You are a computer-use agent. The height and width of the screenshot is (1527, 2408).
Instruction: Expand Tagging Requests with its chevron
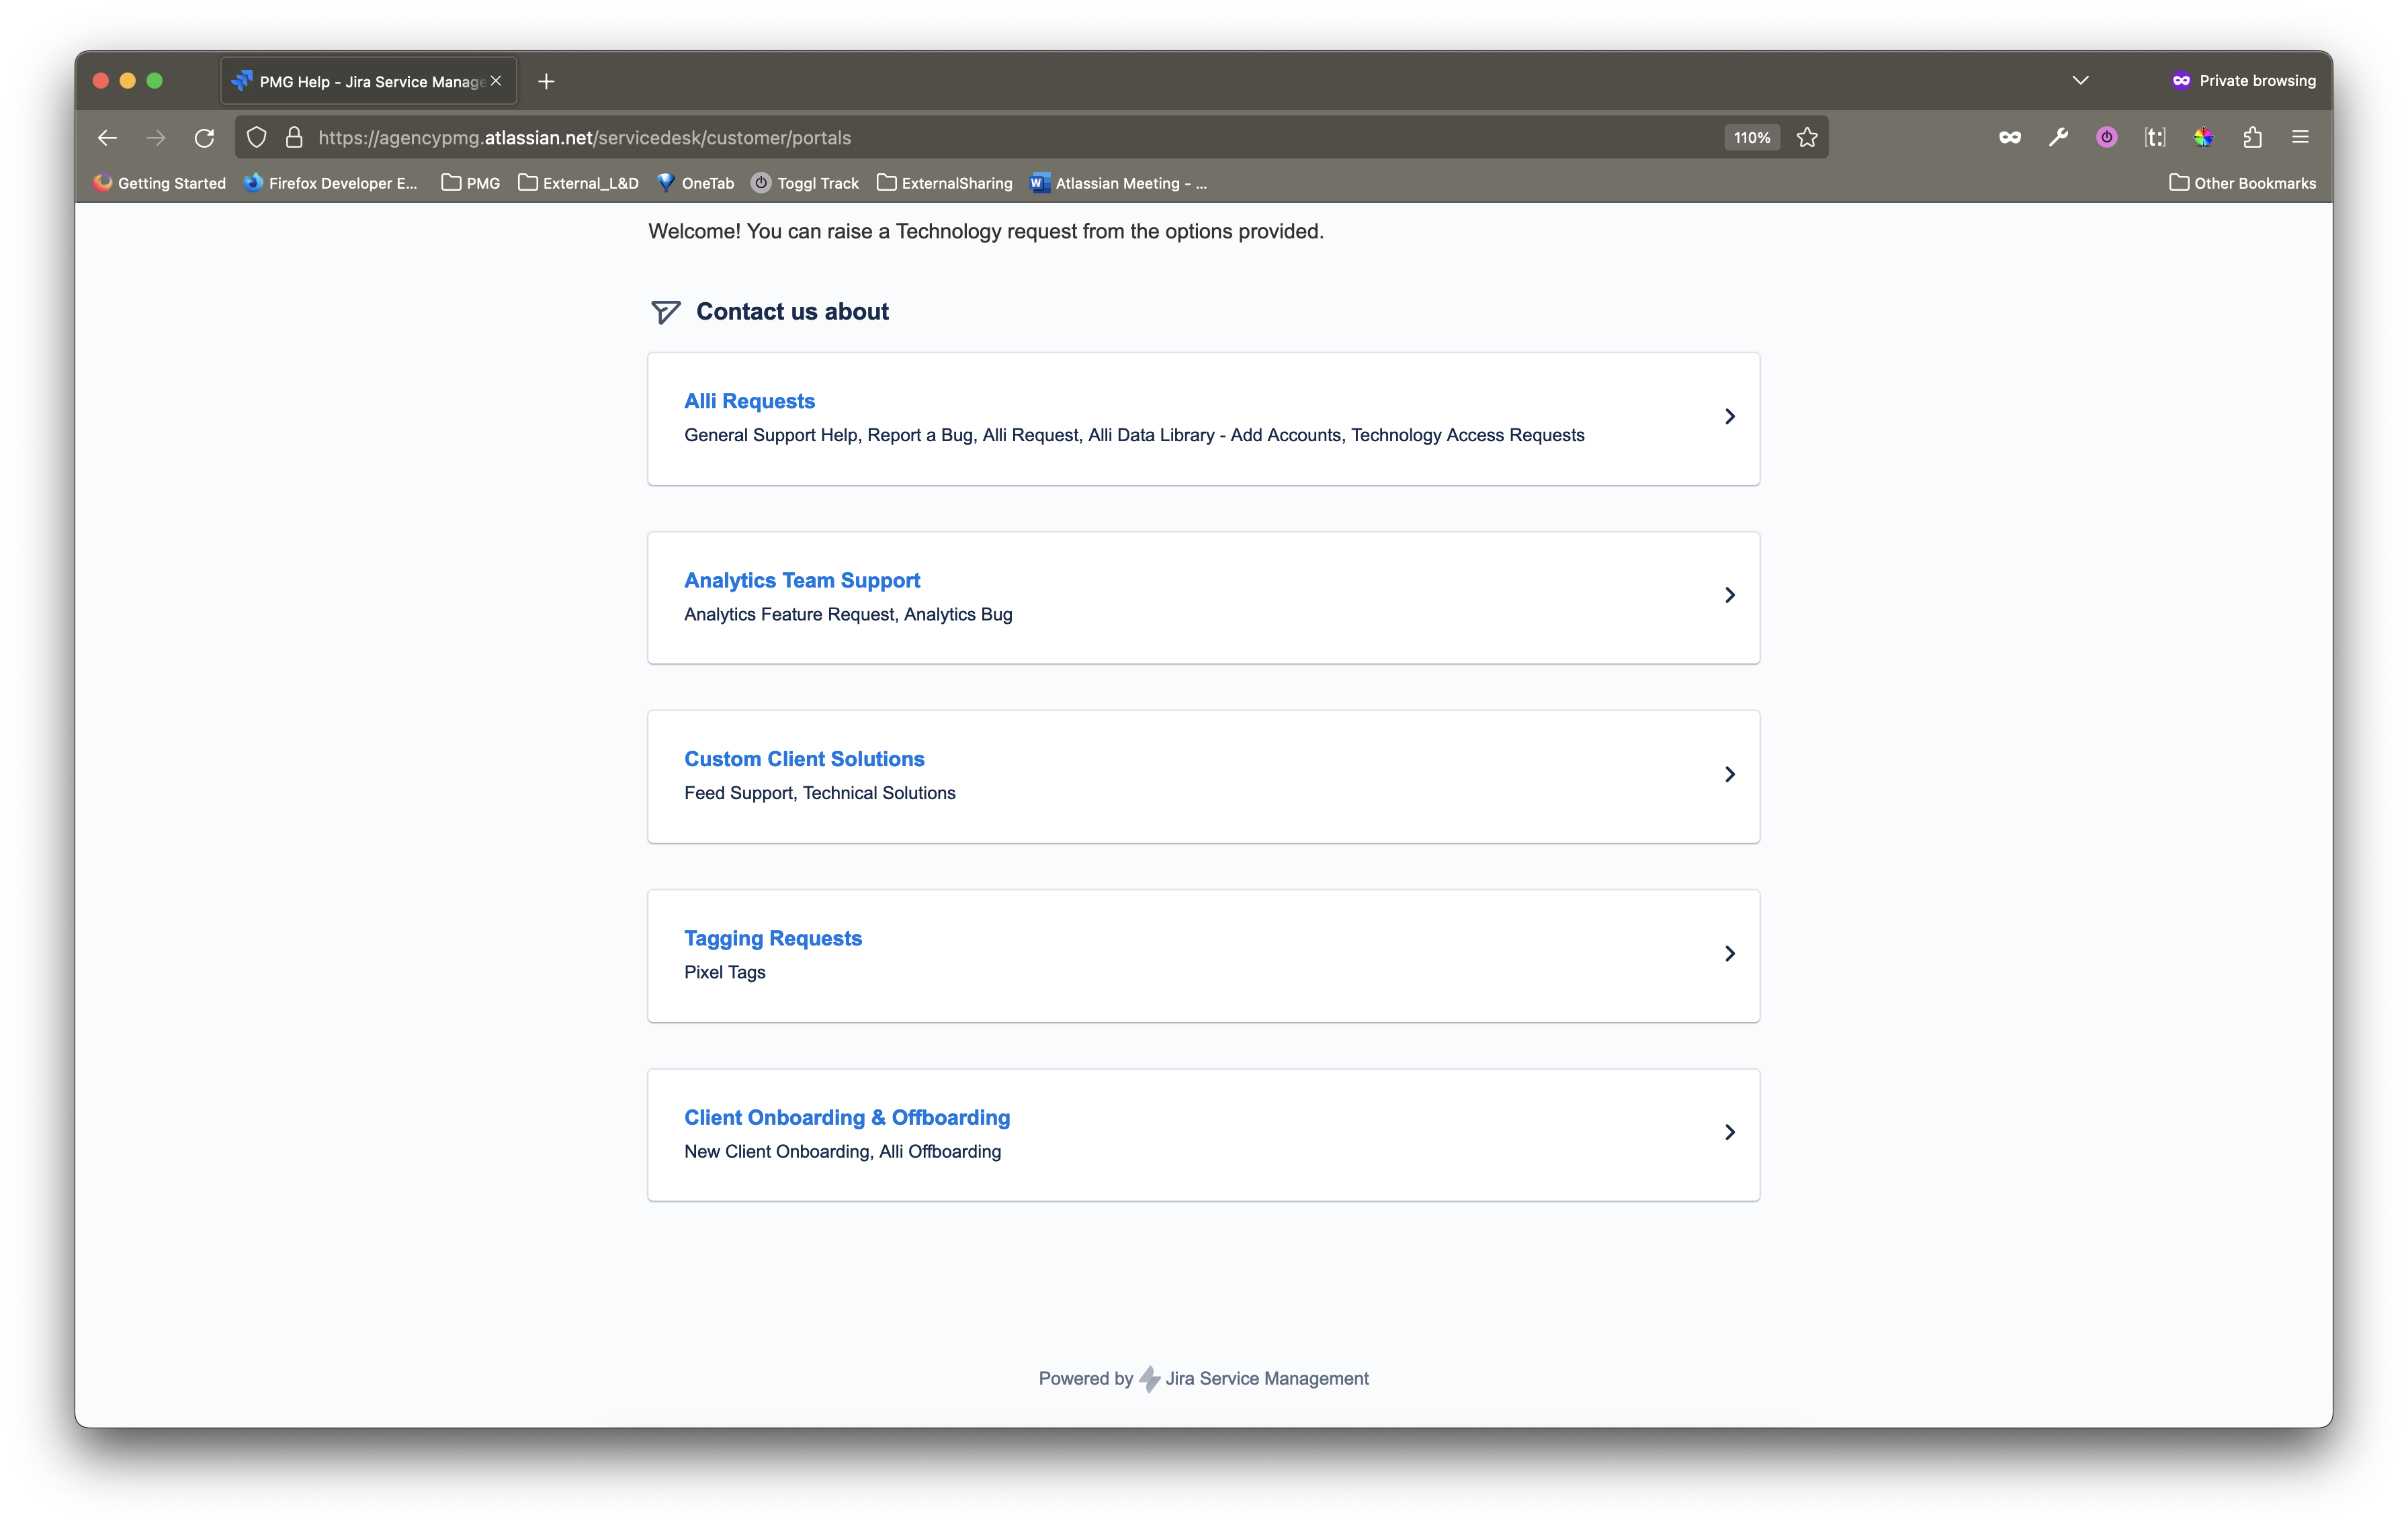[1730, 954]
